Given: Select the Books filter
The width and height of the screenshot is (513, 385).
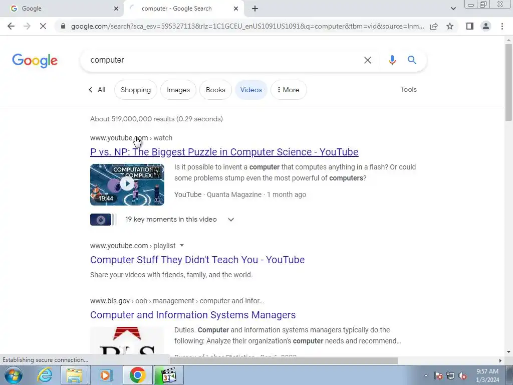Looking at the screenshot, I should point(215,90).
